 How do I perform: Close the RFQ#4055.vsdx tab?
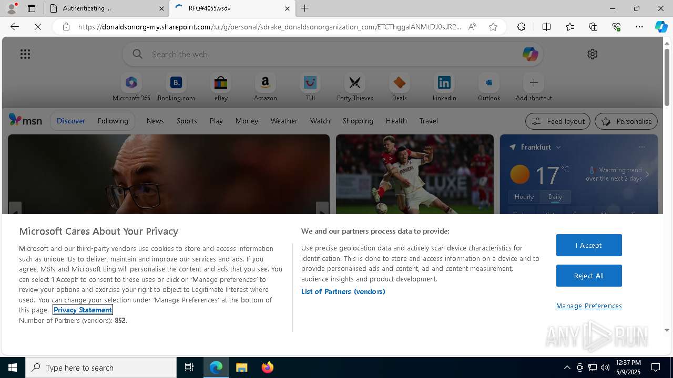pyautogui.click(x=287, y=8)
